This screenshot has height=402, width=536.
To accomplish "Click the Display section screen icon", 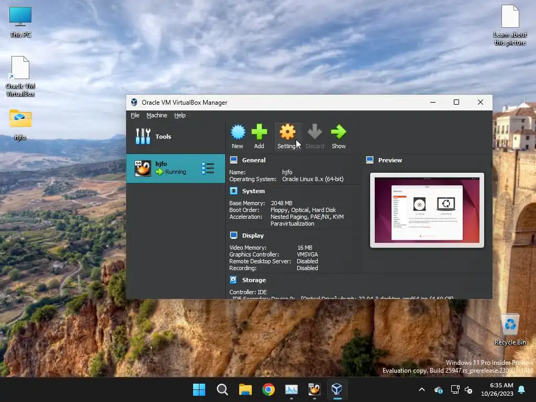I will (234, 235).
